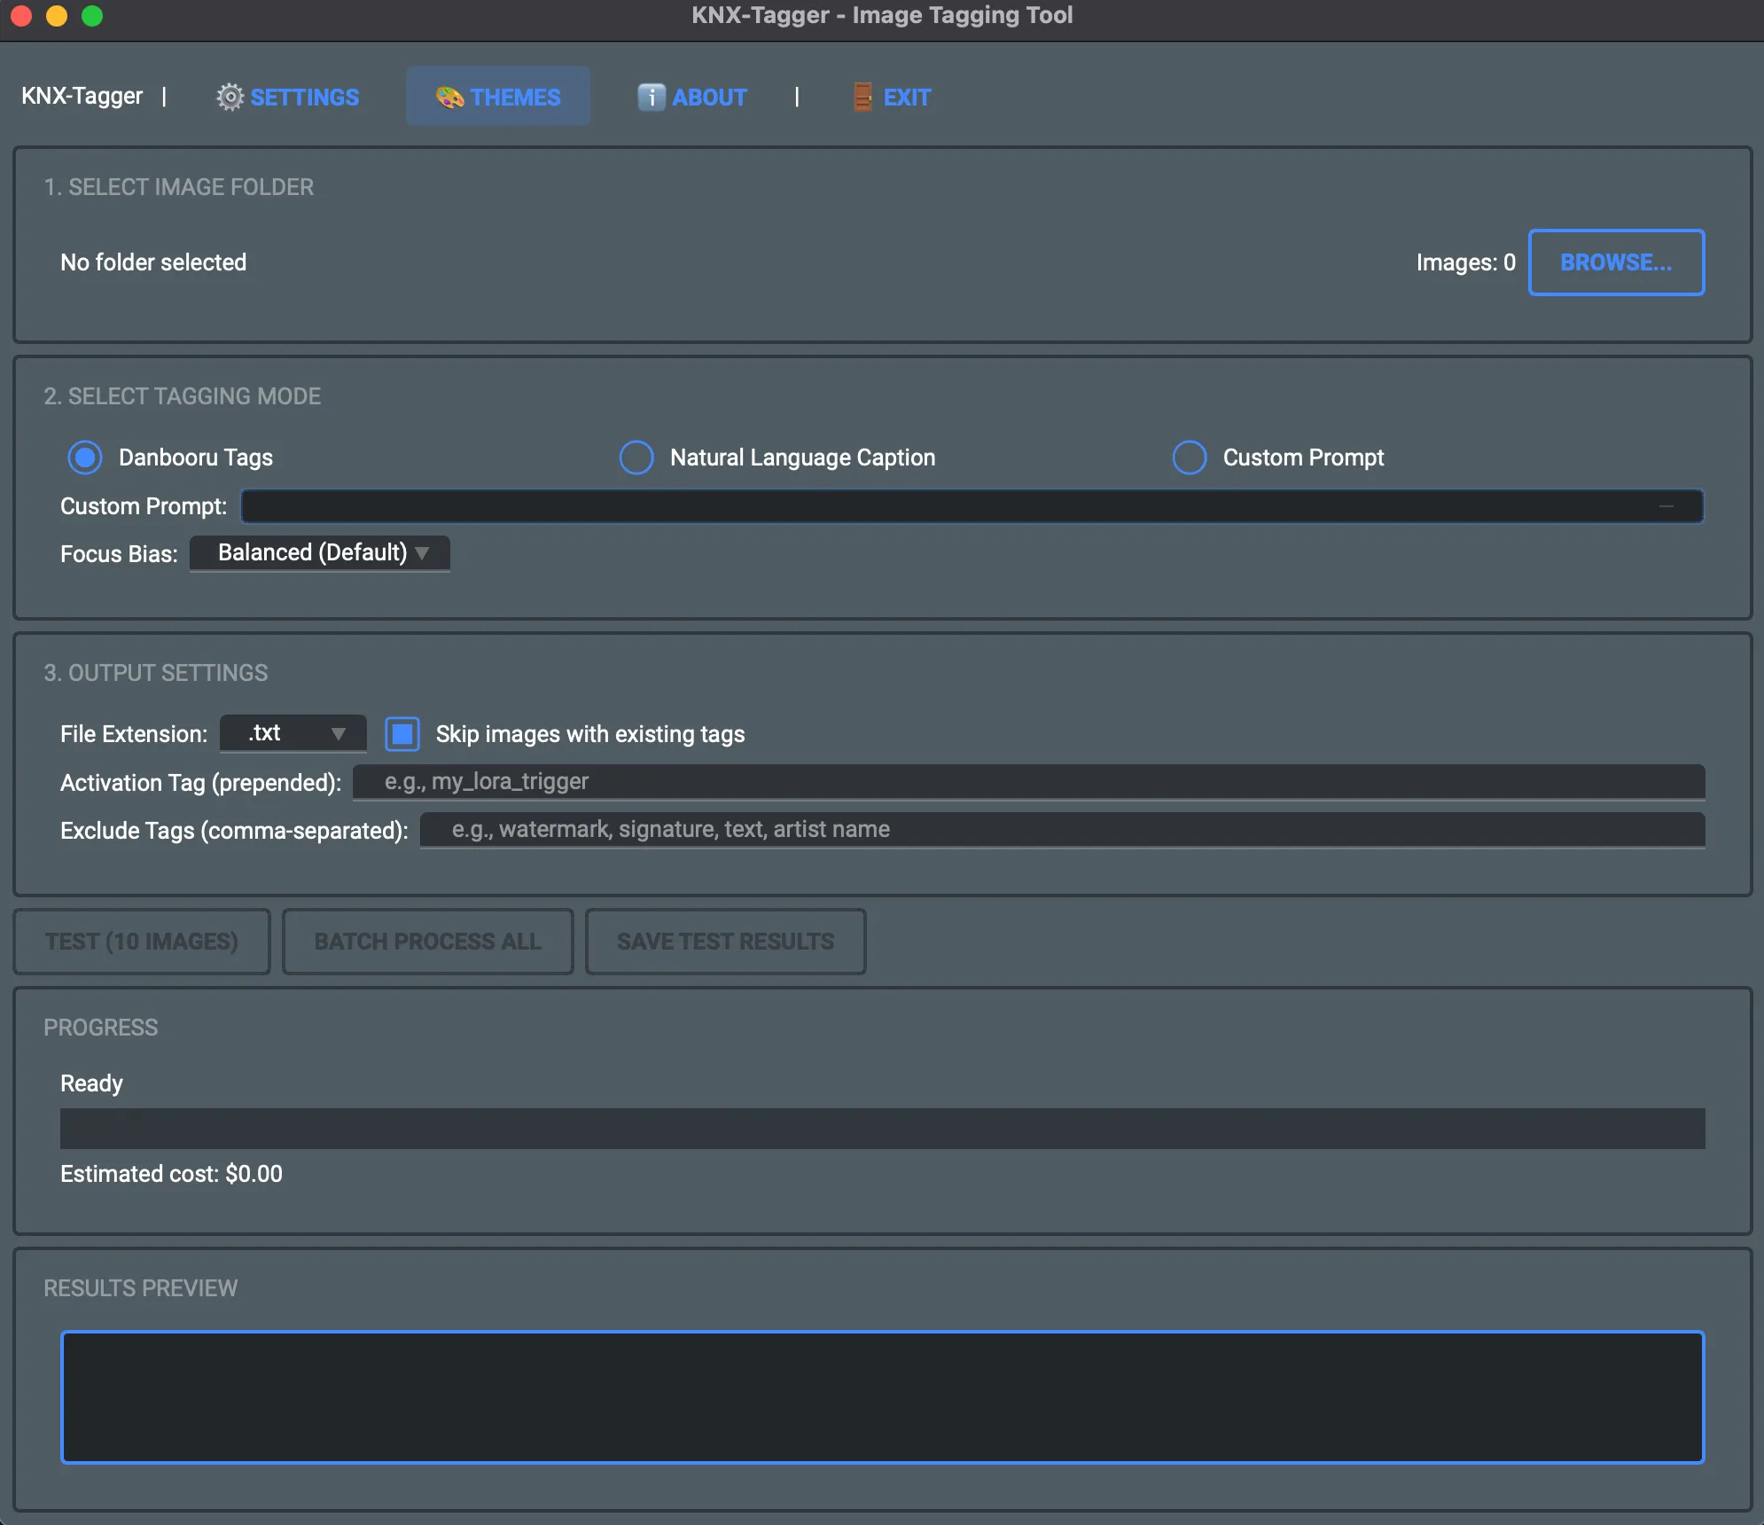Select Natural Language Caption mode
Screen dimensions: 1764x1525
(636, 457)
